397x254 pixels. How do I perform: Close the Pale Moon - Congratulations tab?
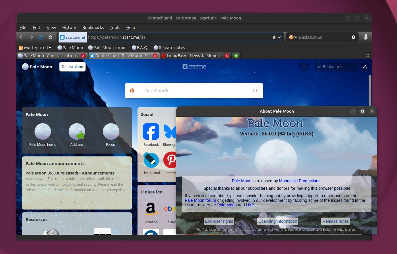pyautogui.click(x=83, y=56)
